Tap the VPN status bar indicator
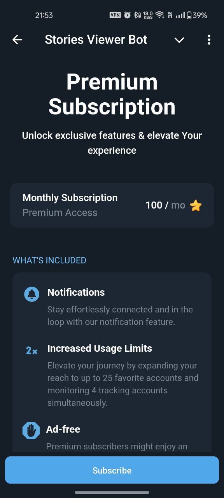The height and width of the screenshot is (498, 224). 115,15
